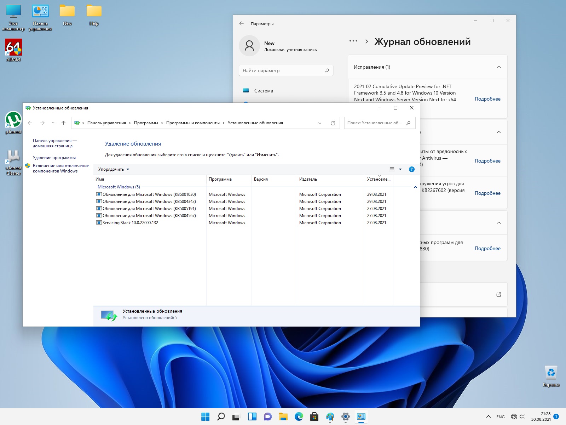Launch AIDA64 desktop shortcut
This screenshot has width=566, height=425.
(13, 50)
